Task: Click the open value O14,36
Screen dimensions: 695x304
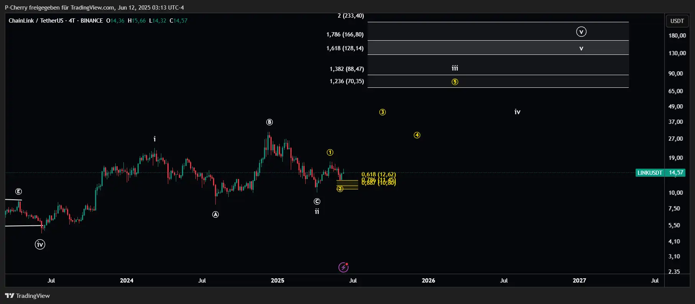Action: coord(115,21)
